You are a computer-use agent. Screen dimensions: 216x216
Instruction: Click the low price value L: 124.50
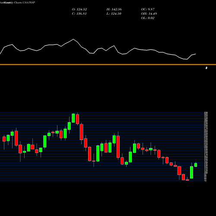tap(114, 14)
